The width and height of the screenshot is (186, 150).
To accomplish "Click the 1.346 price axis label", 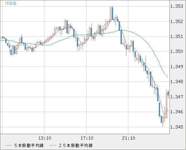I will click(177, 112).
